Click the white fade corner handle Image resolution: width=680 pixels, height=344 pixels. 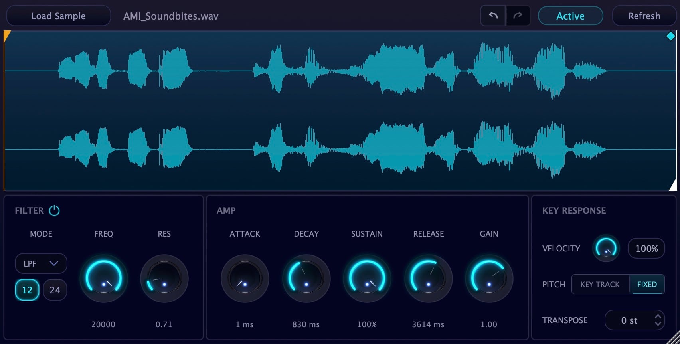(673, 185)
